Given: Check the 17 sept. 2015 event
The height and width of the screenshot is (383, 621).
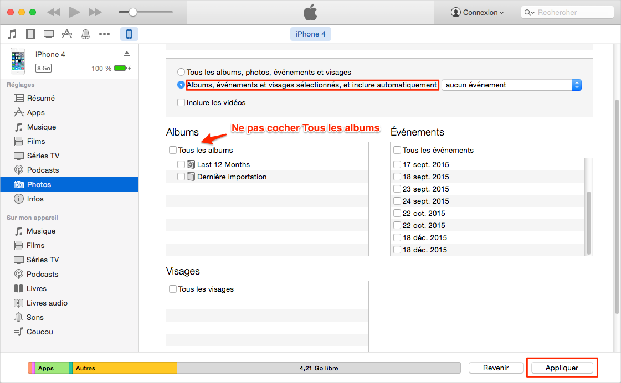Looking at the screenshot, I should (397, 164).
